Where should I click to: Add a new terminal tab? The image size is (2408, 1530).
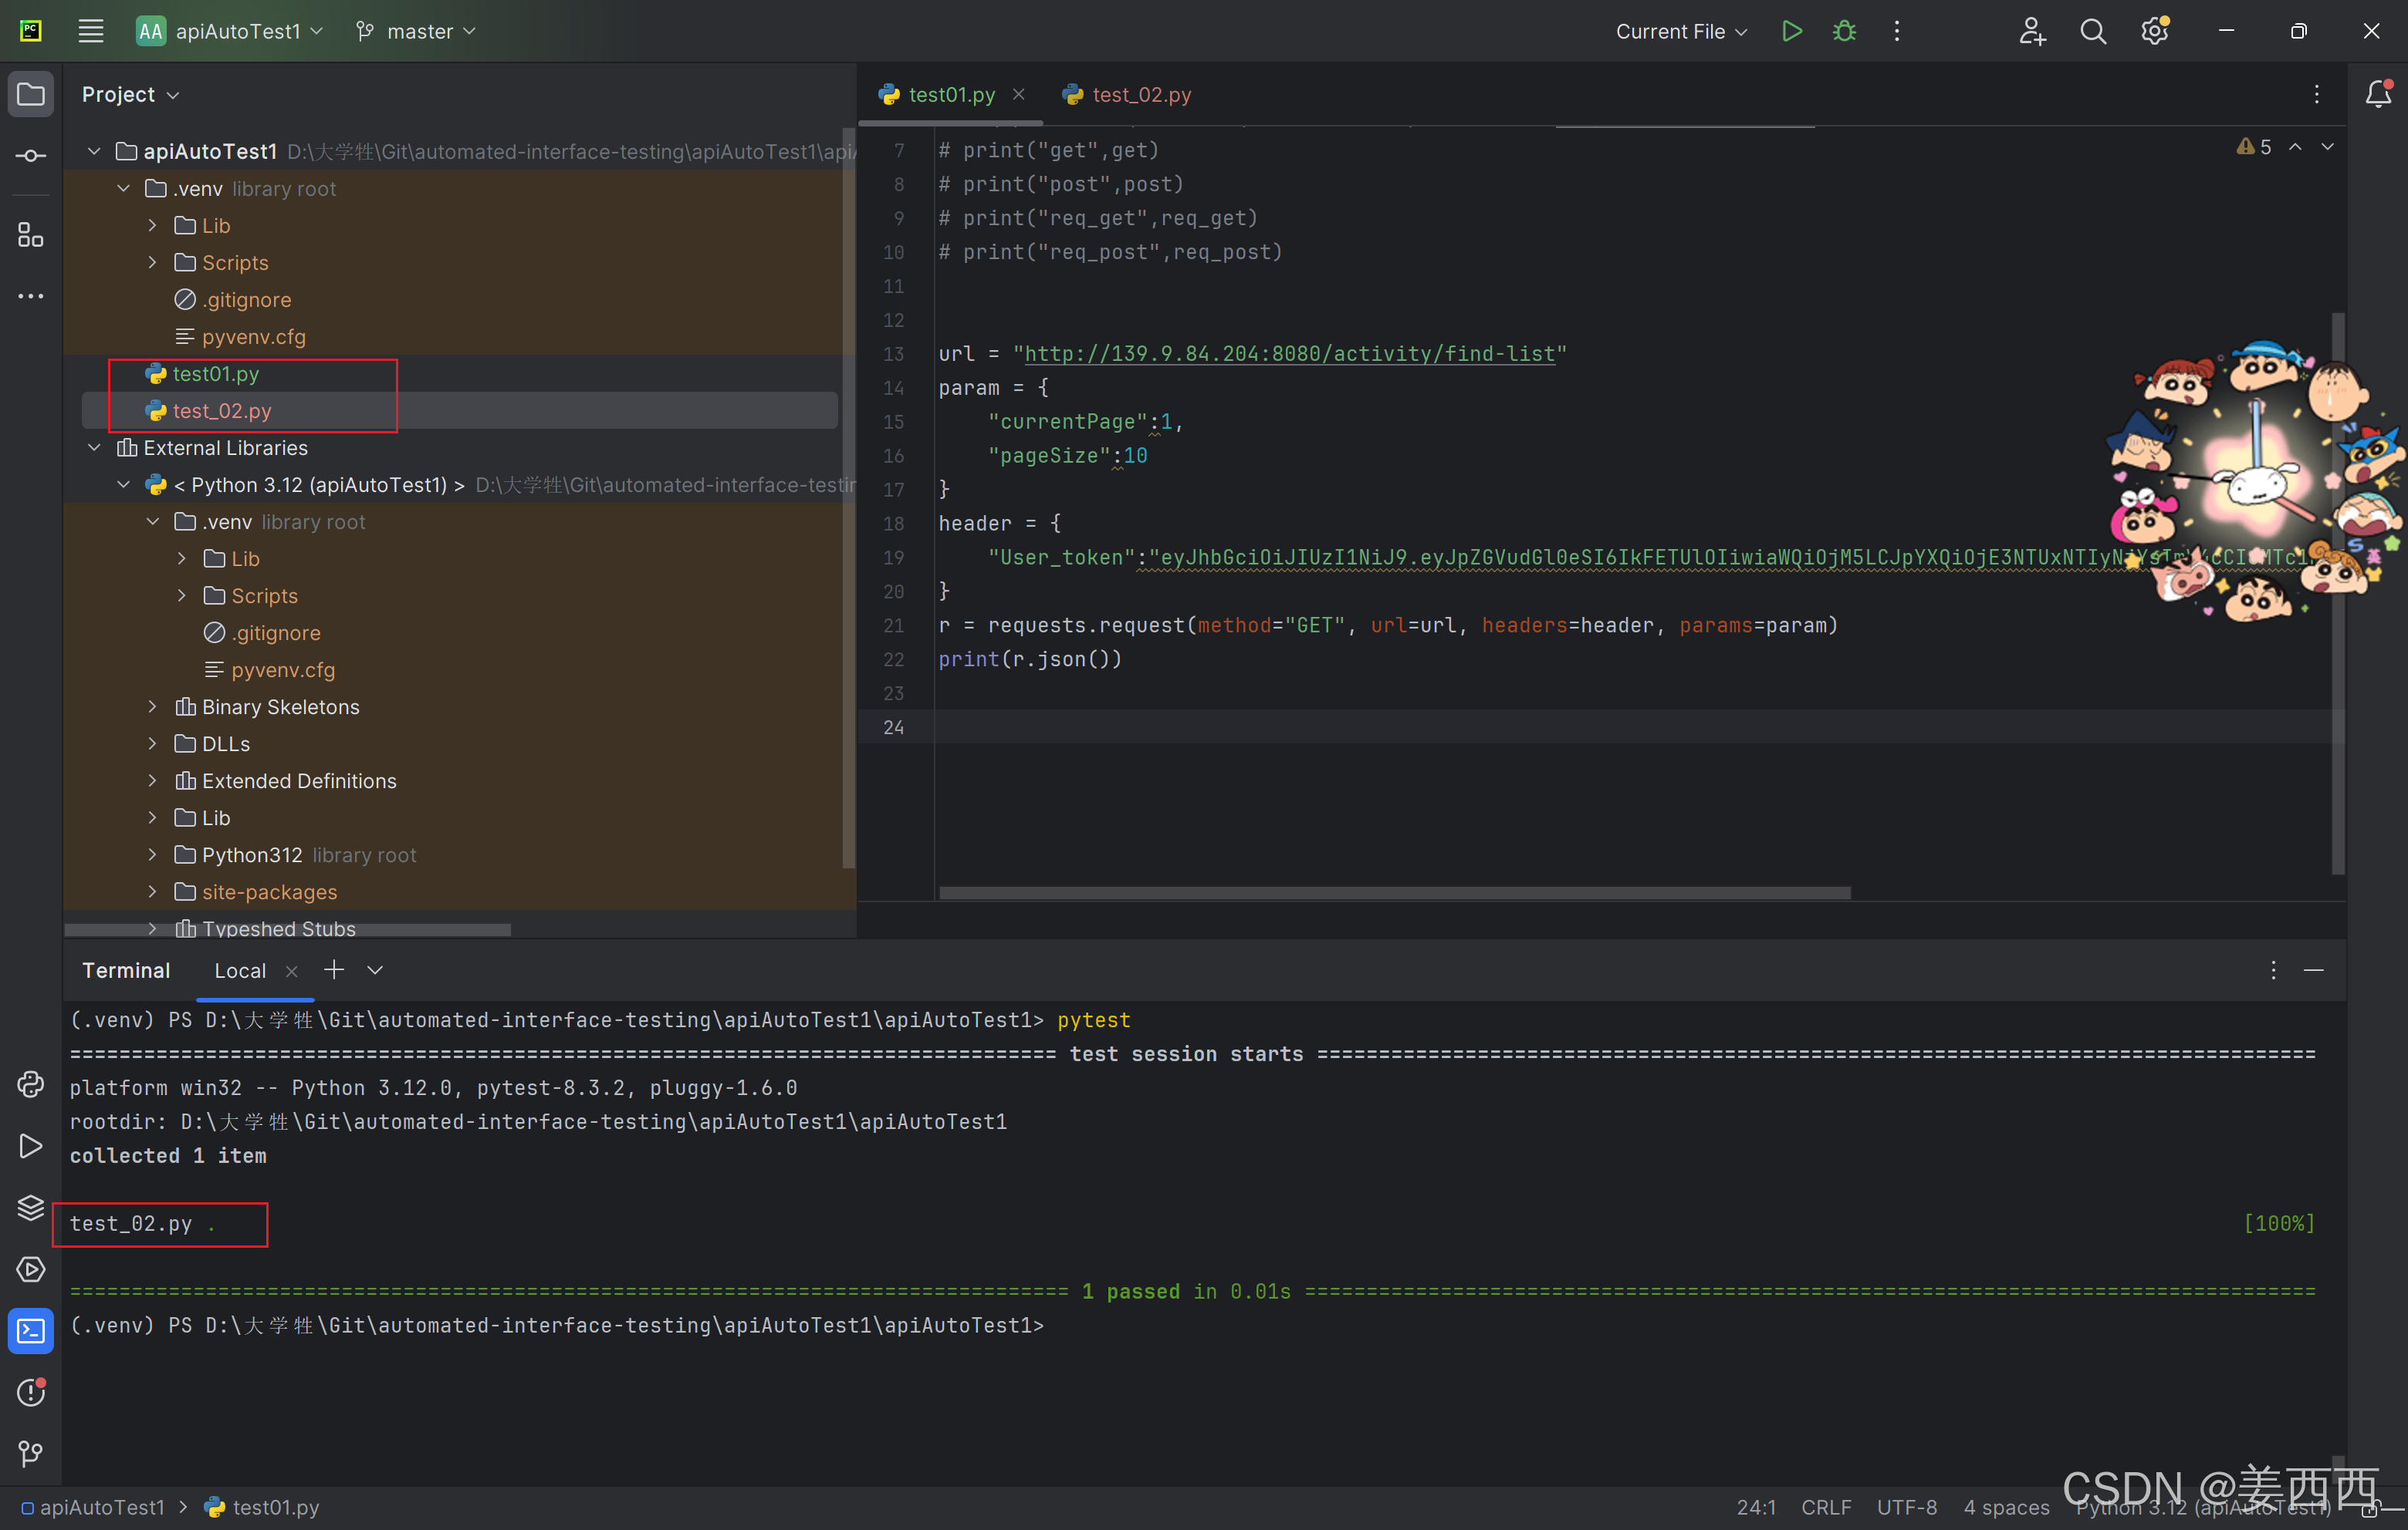[334, 969]
